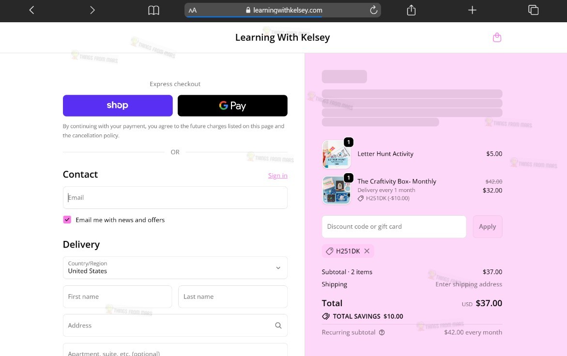Click the "Letter Hunt Activity" item name

click(x=385, y=154)
